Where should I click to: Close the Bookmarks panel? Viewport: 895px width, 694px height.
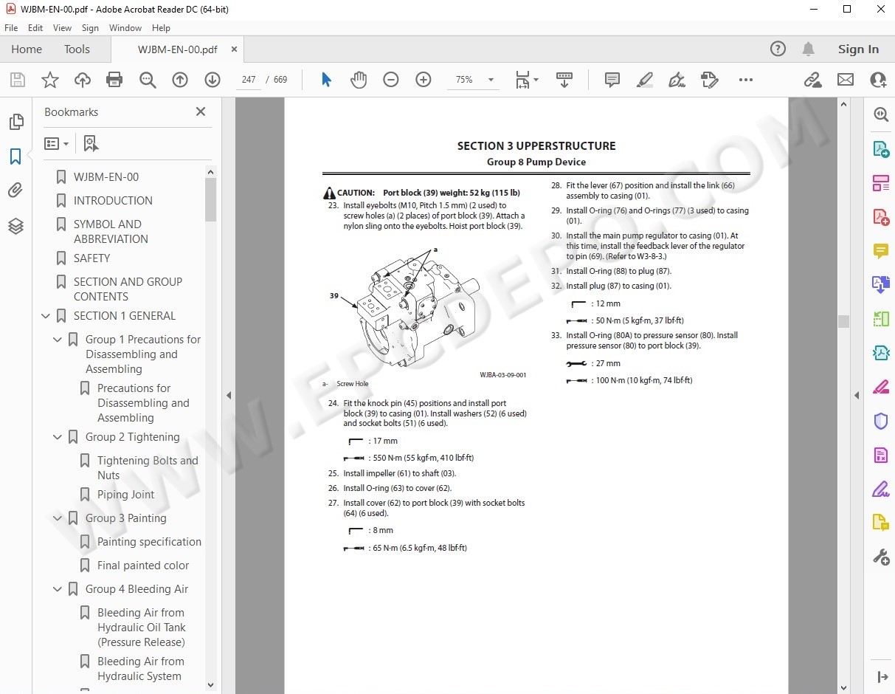(x=200, y=111)
